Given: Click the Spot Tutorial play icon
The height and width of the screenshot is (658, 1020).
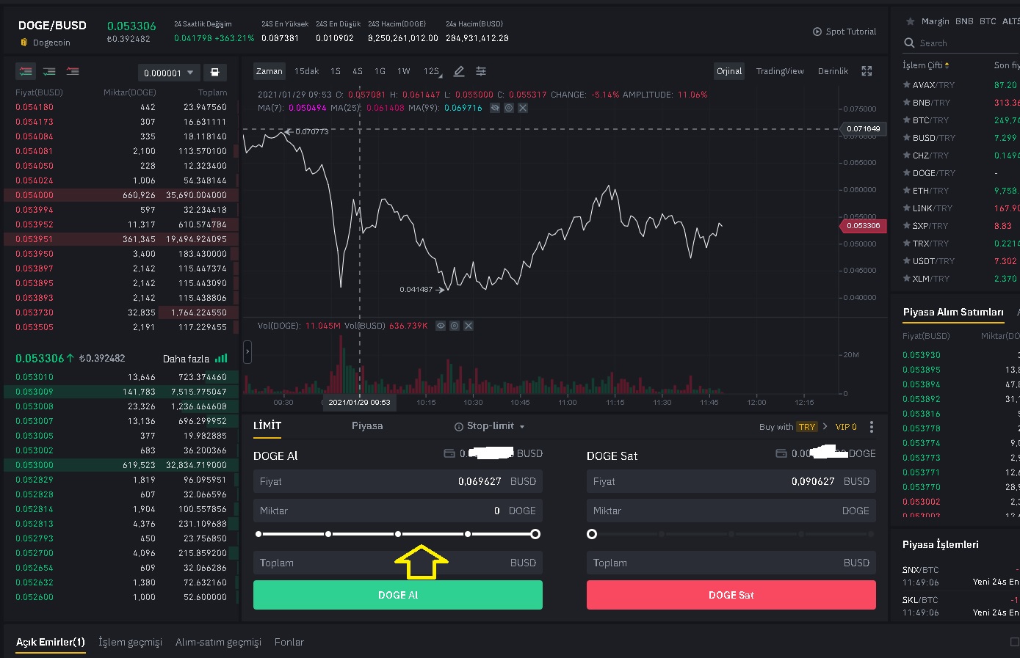Looking at the screenshot, I should 817,32.
